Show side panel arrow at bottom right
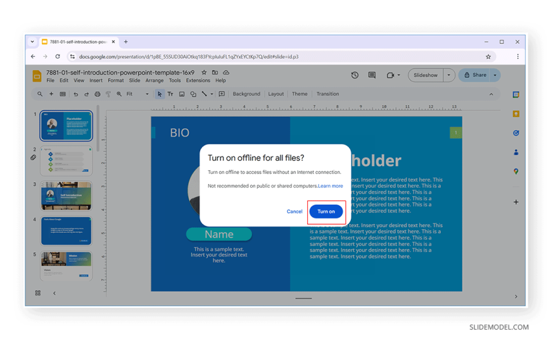This screenshot has width=551, height=341. tap(516, 297)
